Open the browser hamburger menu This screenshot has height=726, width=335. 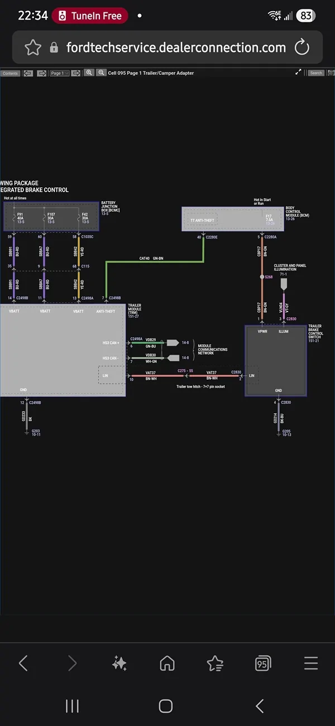pos(311,663)
